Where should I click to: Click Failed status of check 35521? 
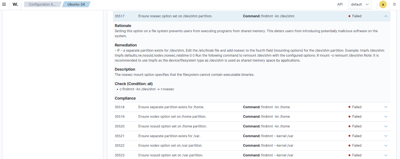[x=355, y=136]
